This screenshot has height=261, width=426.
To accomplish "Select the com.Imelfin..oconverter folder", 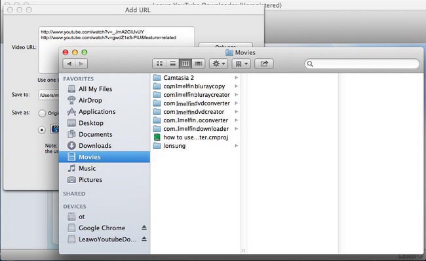I will 195,120.
